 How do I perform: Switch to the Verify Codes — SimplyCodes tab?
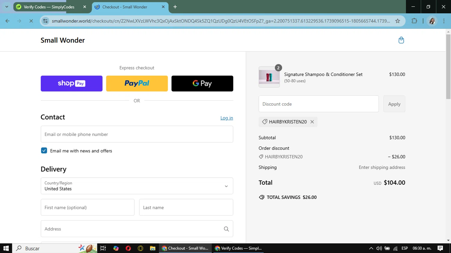[49, 7]
